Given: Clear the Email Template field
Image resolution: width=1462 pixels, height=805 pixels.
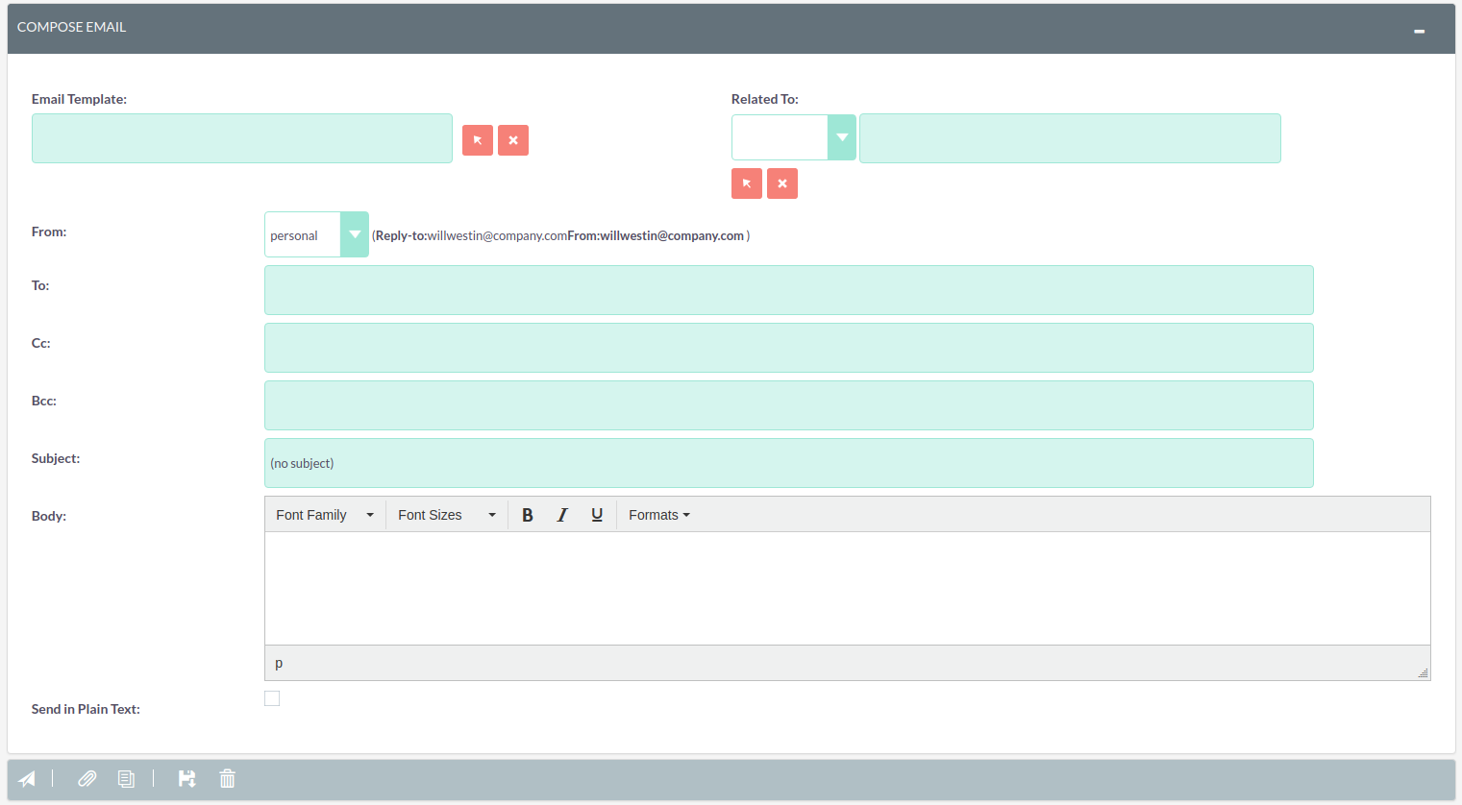Looking at the screenshot, I should [x=512, y=139].
